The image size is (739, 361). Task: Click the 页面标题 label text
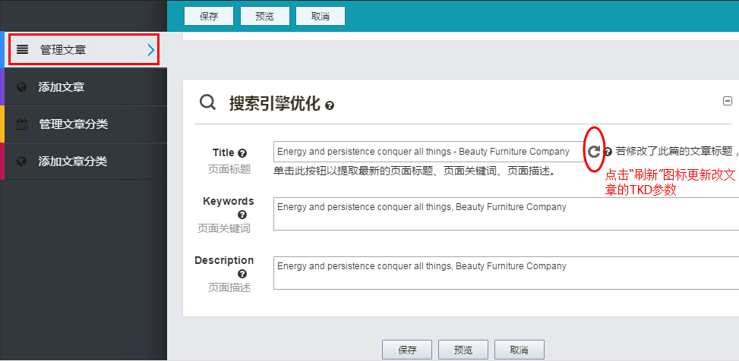pos(229,169)
